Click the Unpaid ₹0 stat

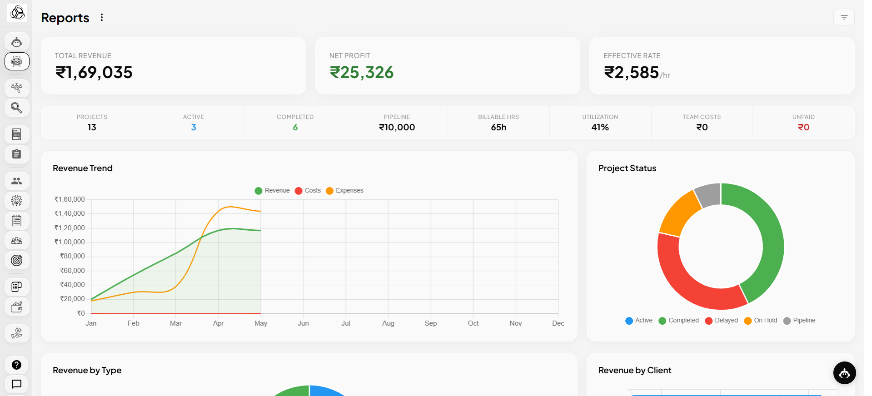[x=804, y=123]
